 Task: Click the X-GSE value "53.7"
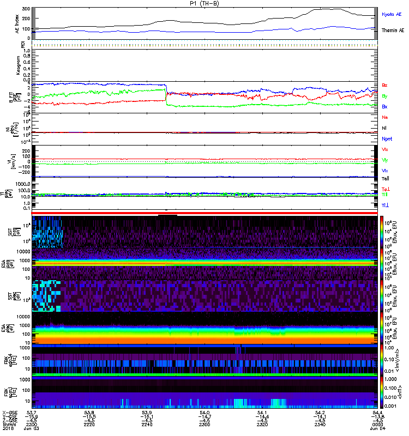pos(32,413)
